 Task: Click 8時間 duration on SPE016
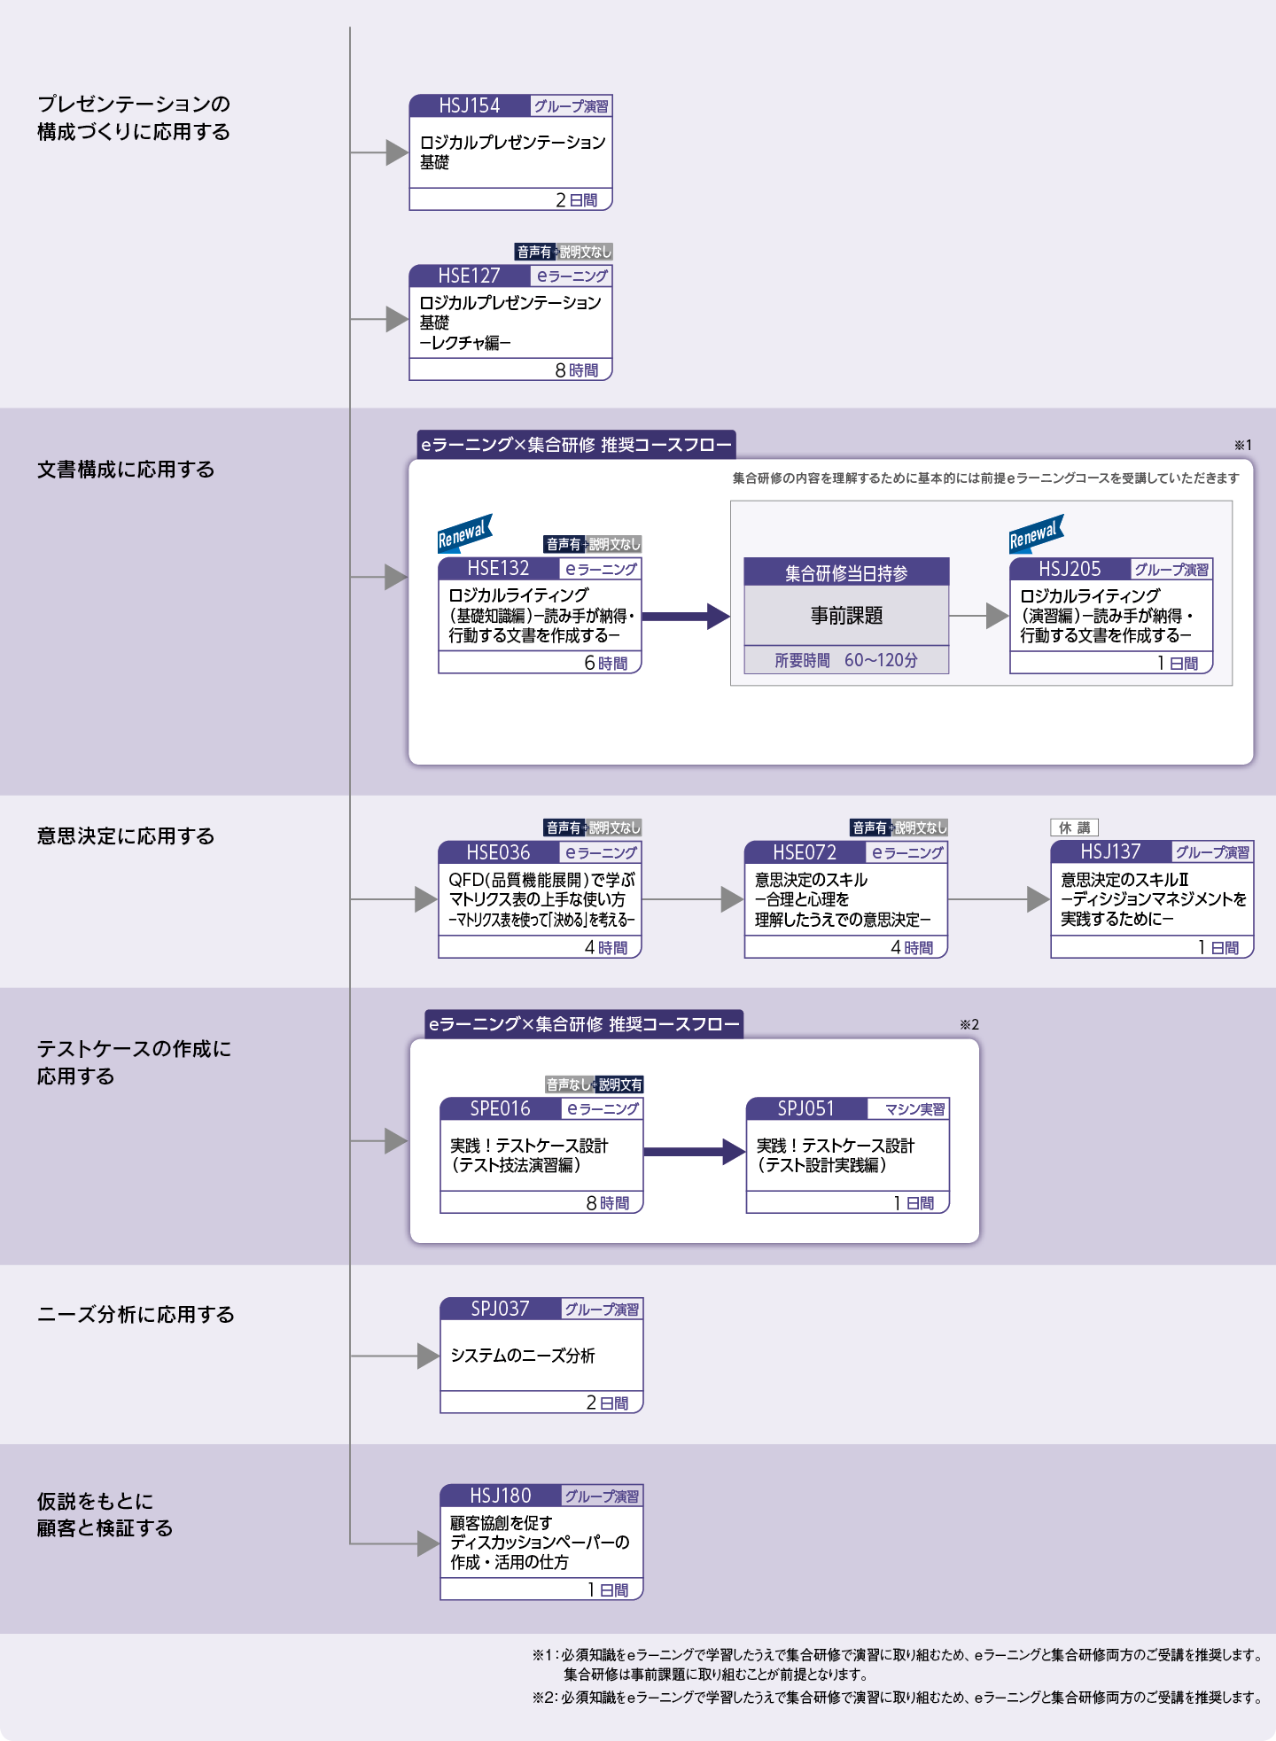[608, 1203]
